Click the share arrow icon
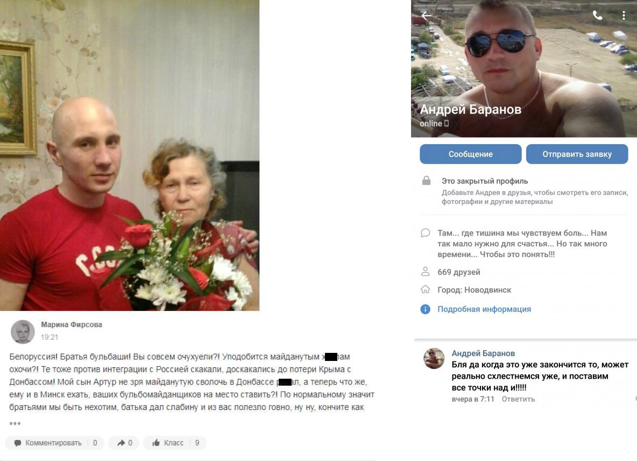Image resolution: width=637 pixels, height=461 pixels. 121,443
